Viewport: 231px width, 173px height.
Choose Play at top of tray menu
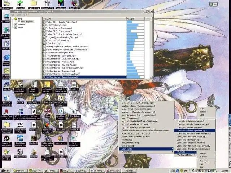point(206,109)
